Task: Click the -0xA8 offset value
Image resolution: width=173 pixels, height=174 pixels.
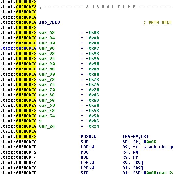Action: click(93, 33)
